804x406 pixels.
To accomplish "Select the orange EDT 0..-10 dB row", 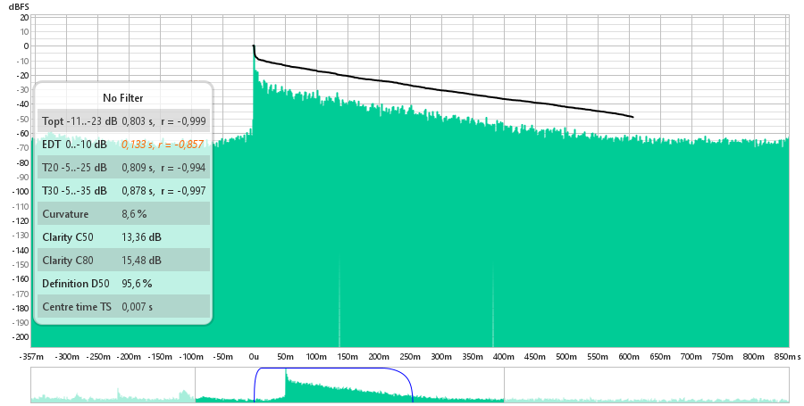I will [x=122, y=144].
